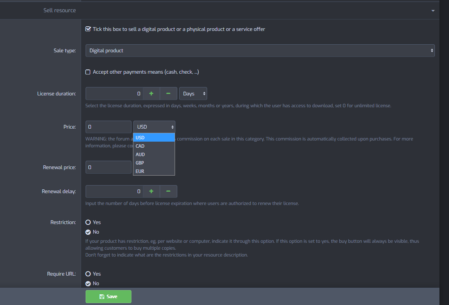The image size is (449, 305).
Task: Open the Days duration unit dropdown
Action: click(x=193, y=94)
